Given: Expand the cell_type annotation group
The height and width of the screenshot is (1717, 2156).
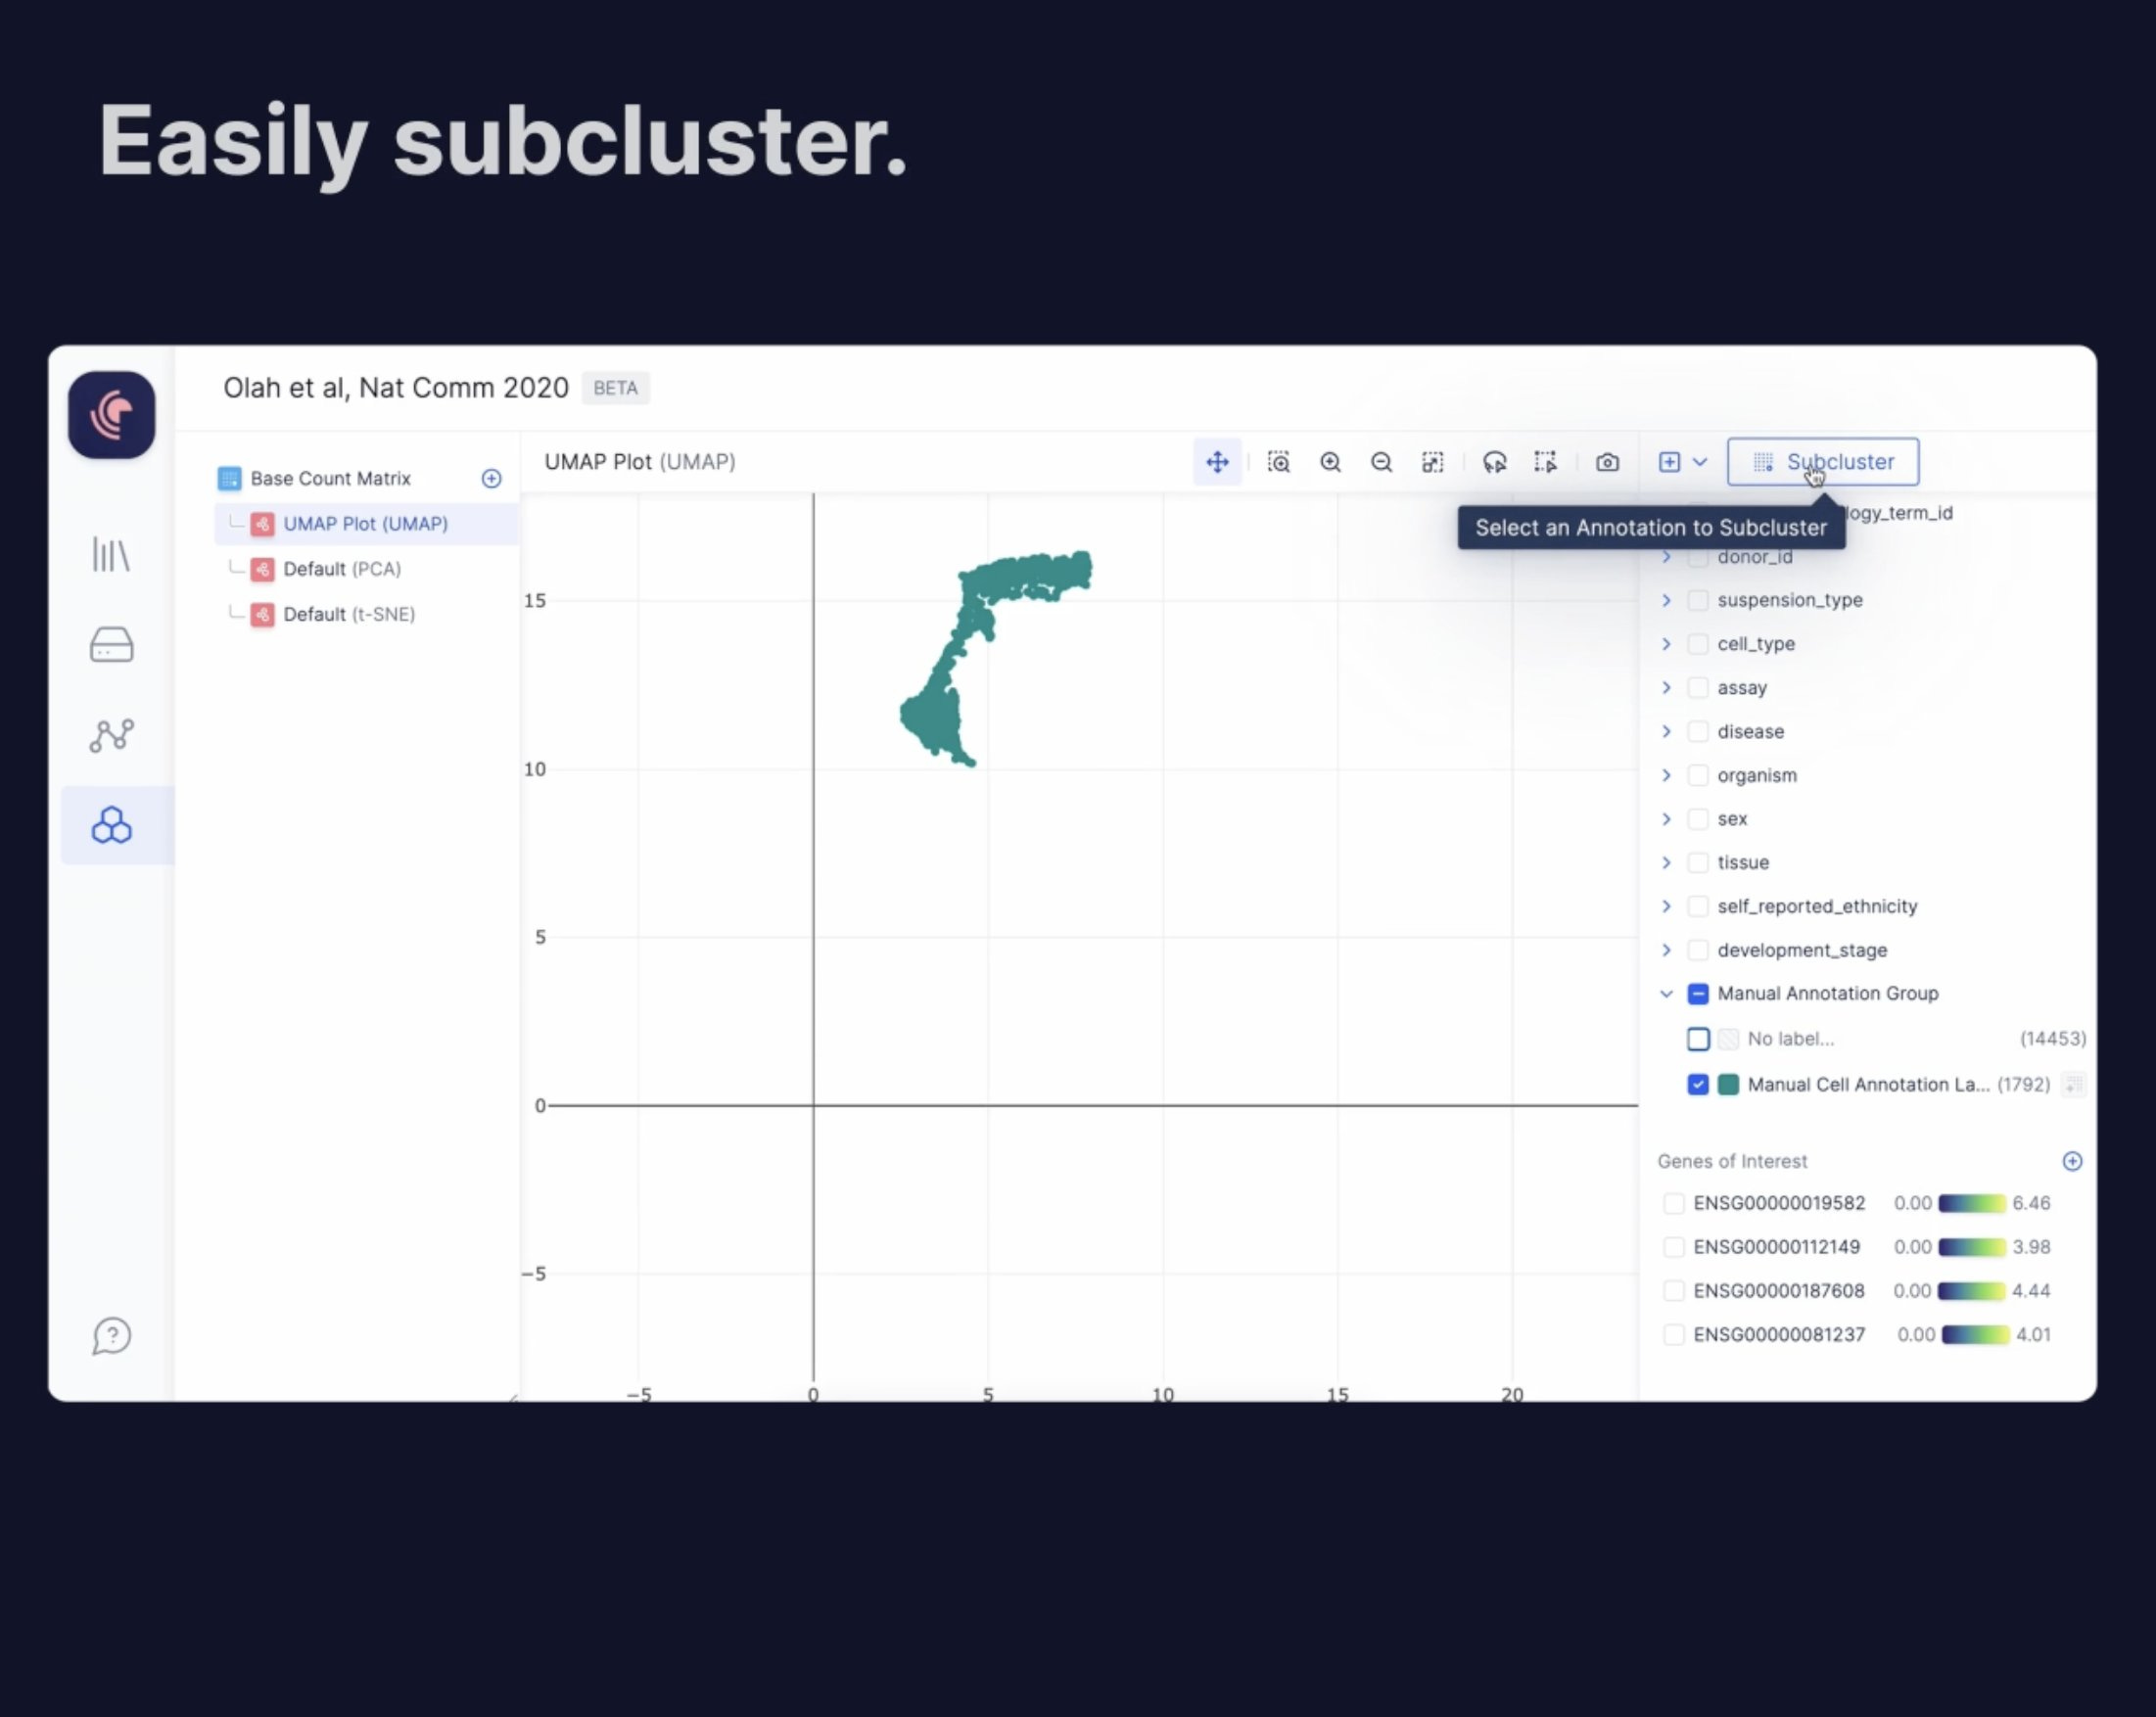Looking at the screenshot, I should click(x=1666, y=644).
